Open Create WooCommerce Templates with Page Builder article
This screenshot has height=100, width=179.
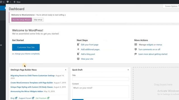(x=32, y=83)
